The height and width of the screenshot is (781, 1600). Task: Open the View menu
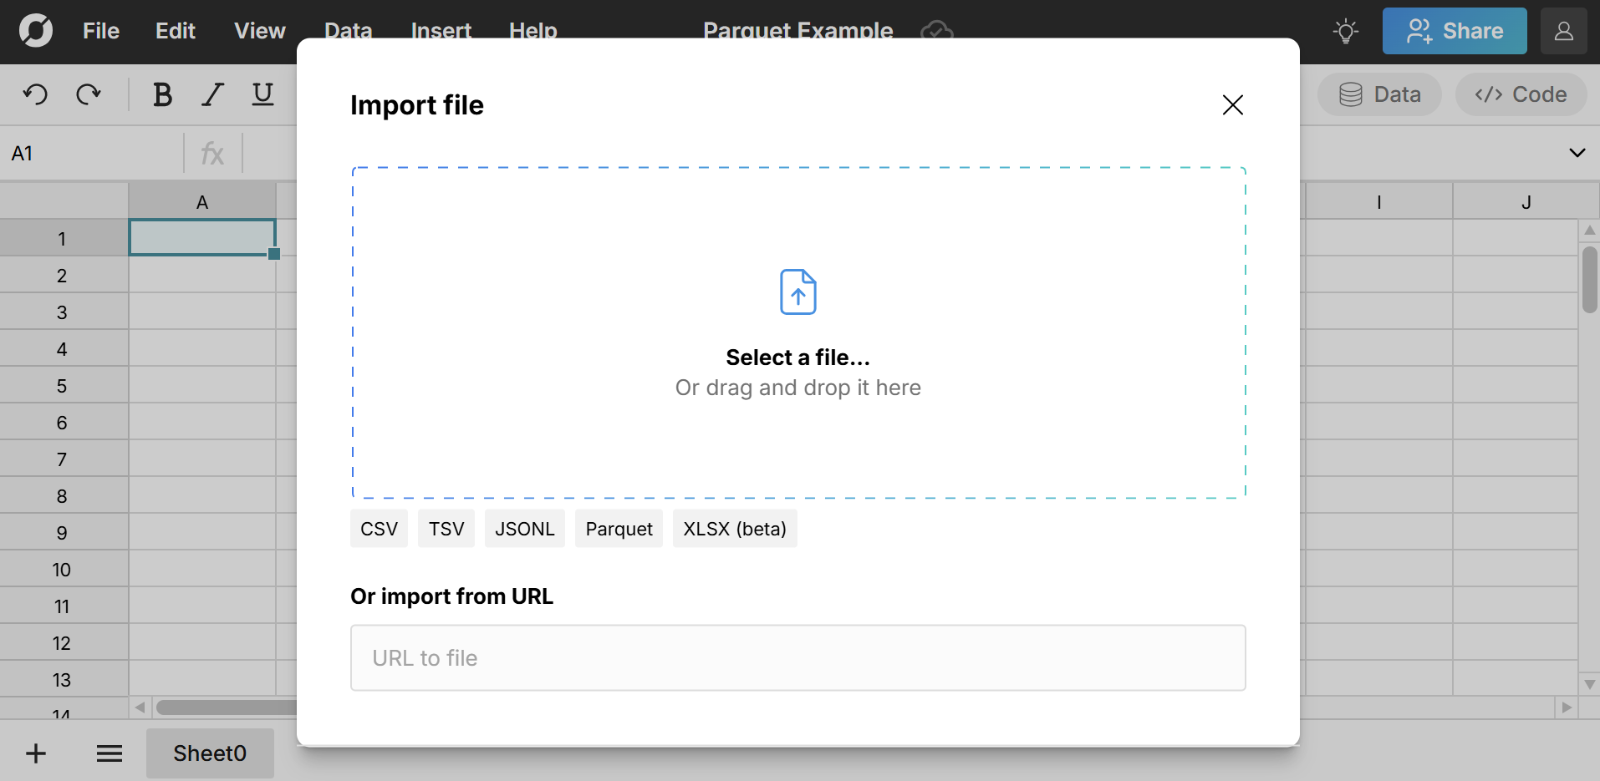click(260, 31)
